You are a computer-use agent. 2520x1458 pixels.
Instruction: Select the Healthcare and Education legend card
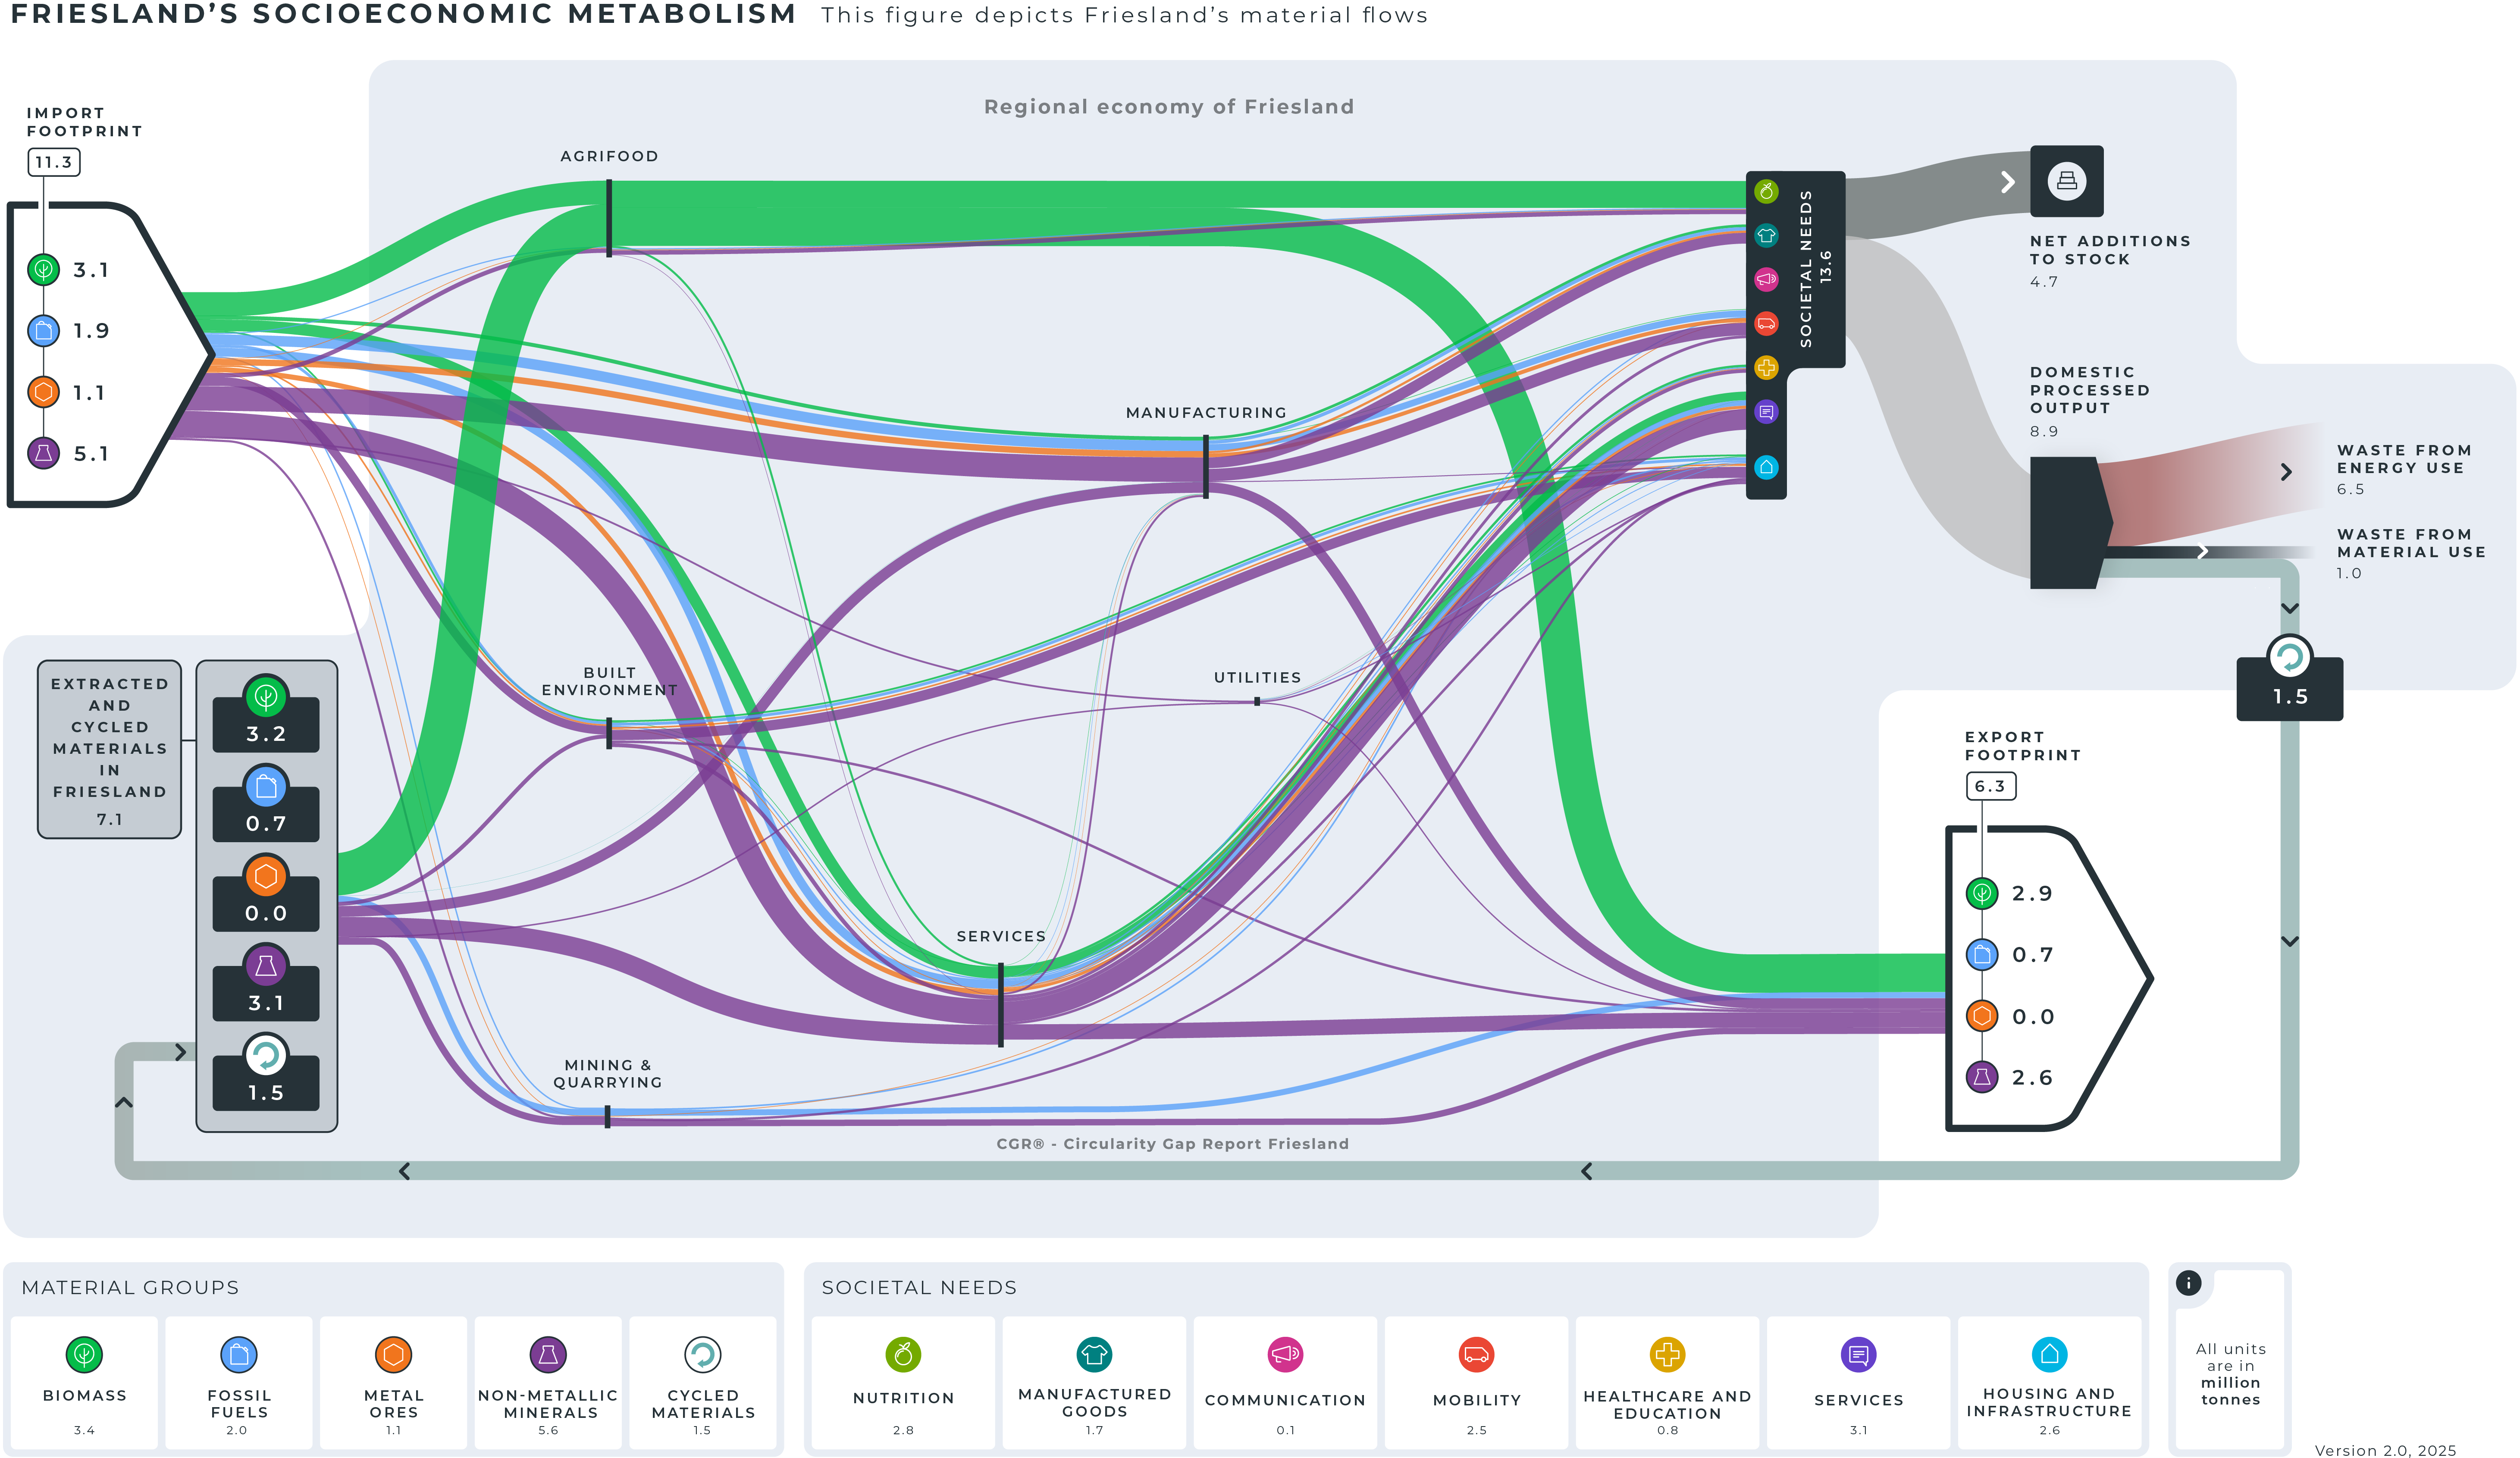1667,1382
